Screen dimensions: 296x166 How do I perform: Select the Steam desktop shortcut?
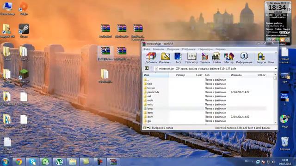24,31
